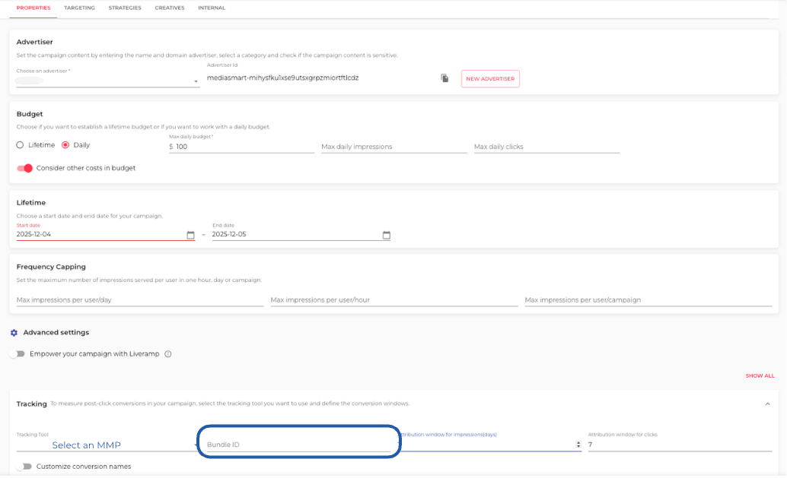Click the Show All link

(760, 376)
